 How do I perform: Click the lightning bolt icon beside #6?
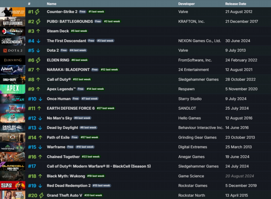(38, 60)
